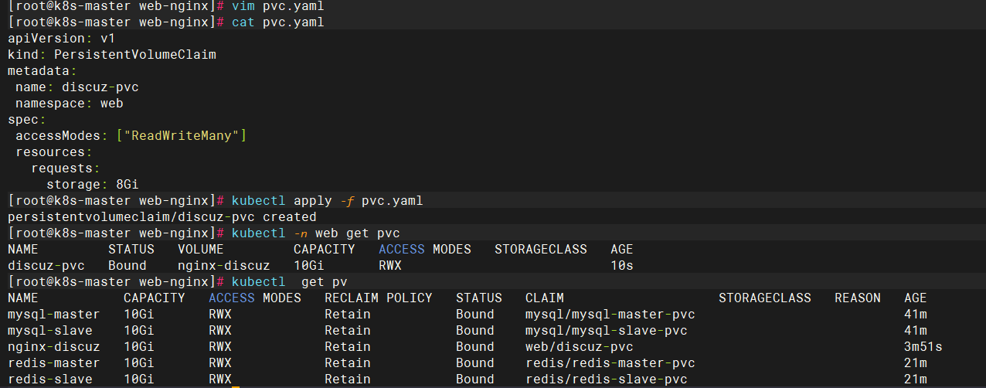Click the 'kubectl -n web get pvc' command

tap(316, 233)
